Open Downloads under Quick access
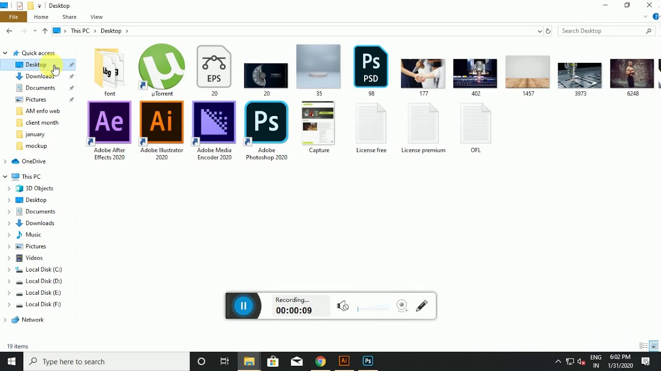661x371 pixels. click(39, 76)
